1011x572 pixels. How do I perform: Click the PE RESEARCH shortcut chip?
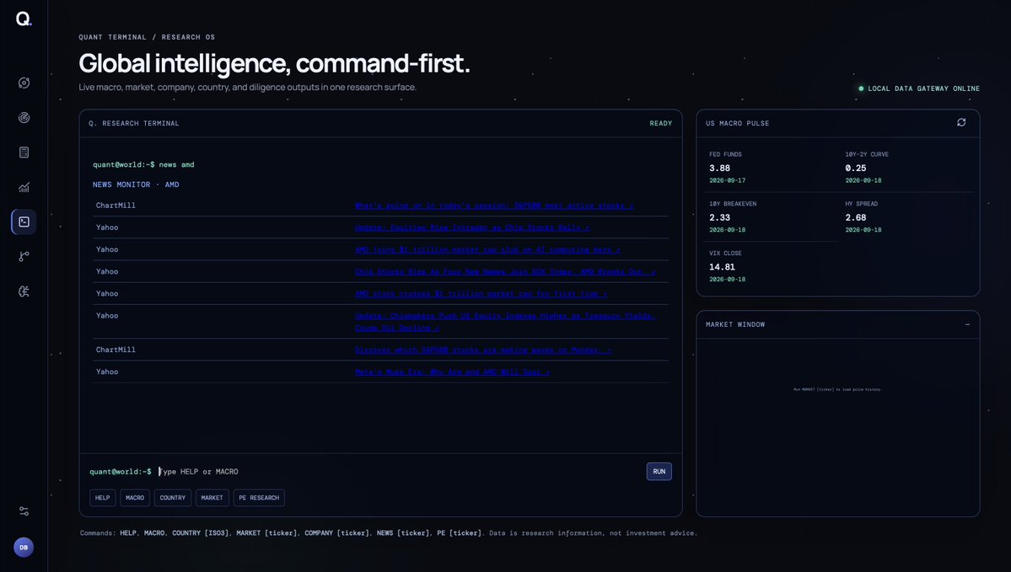pos(259,498)
